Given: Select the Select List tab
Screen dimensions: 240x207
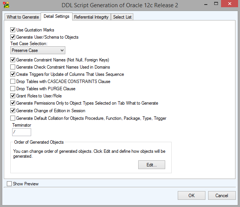Looking at the screenshot, I should coord(122,17).
